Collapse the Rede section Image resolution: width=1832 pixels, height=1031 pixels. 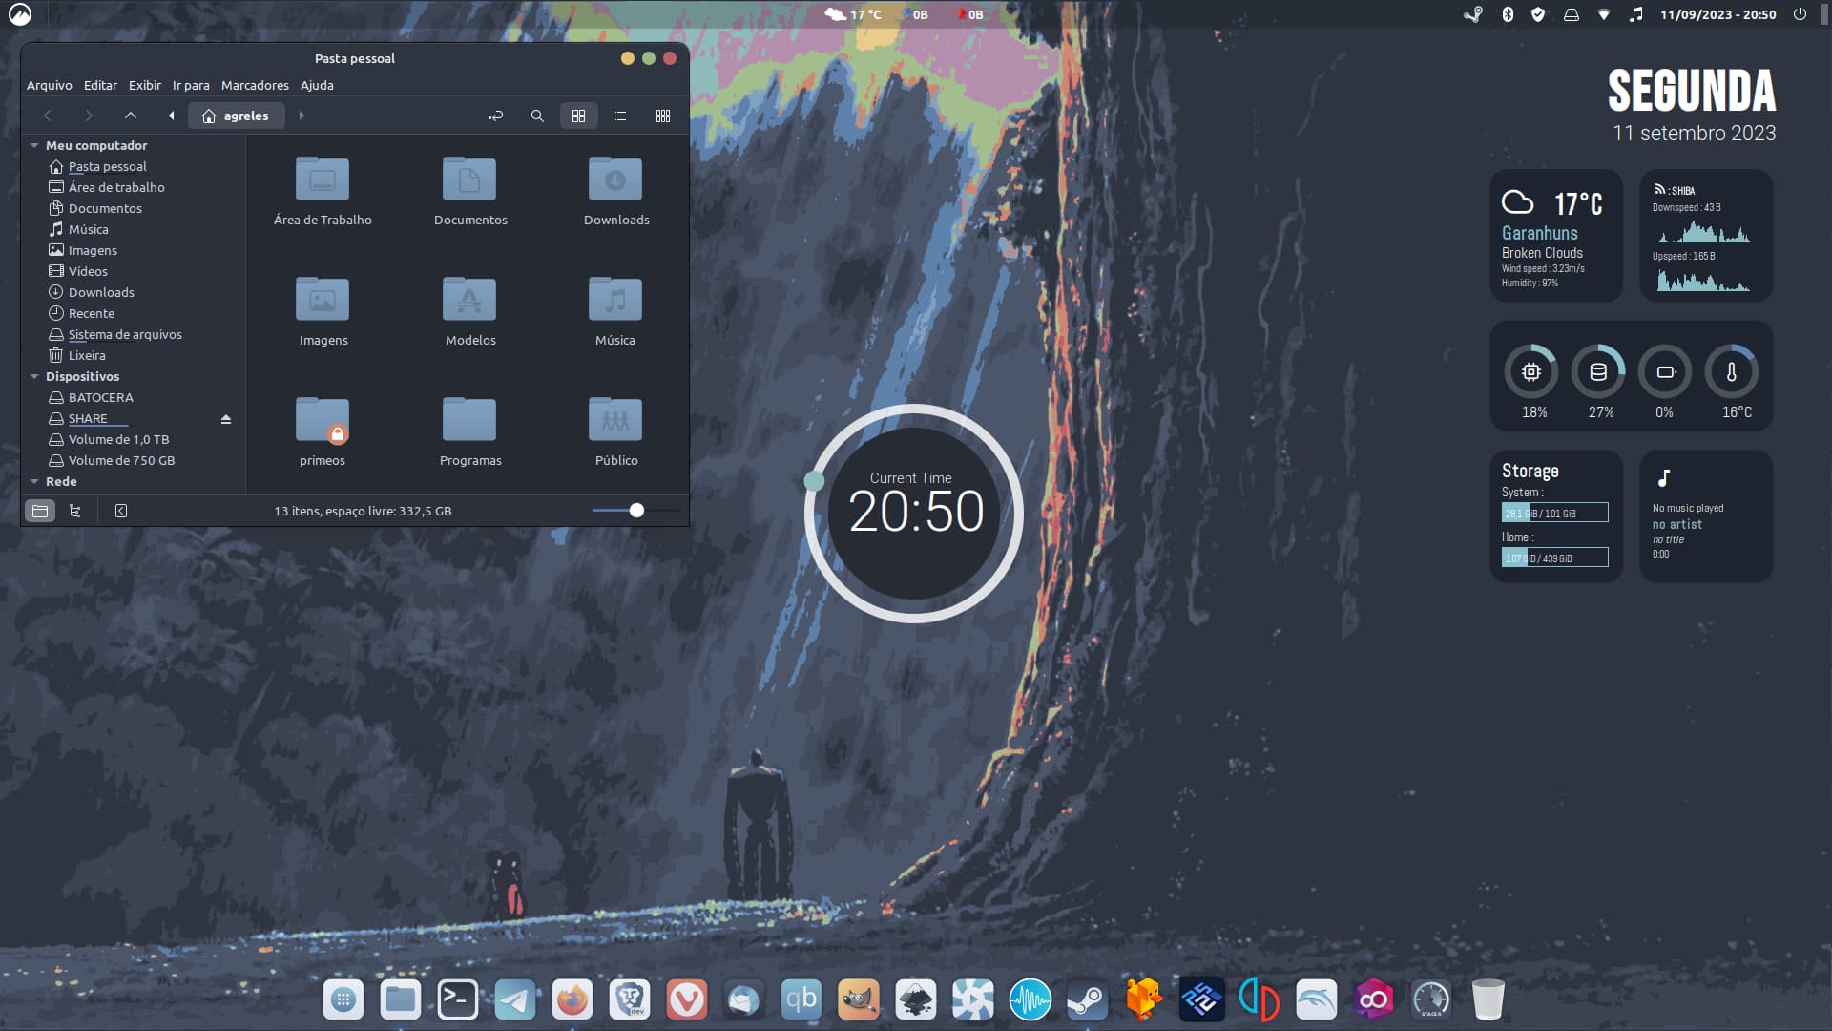(34, 481)
